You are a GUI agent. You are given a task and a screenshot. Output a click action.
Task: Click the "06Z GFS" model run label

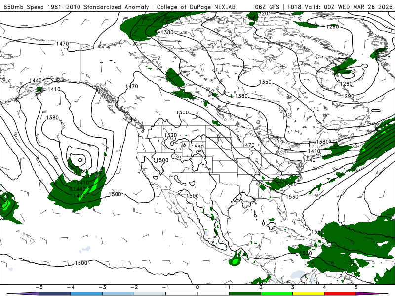(267, 7)
